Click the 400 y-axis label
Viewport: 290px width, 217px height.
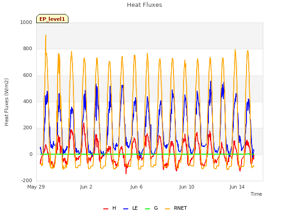[28, 101]
